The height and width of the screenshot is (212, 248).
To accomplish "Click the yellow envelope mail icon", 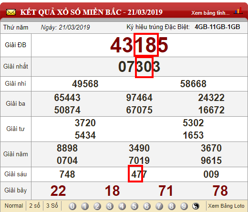I will pyautogui.click(x=11, y=12).
